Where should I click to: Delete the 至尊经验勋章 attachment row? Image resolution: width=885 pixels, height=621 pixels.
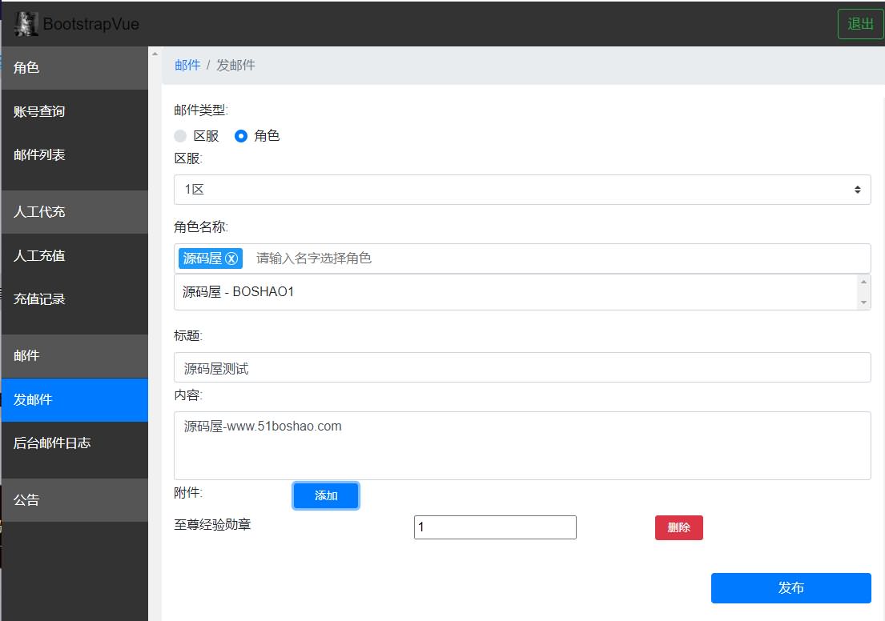678,528
